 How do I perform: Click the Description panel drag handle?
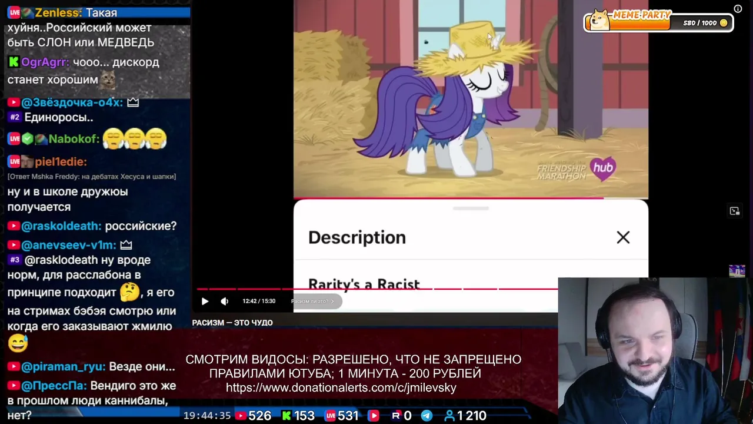471,208
